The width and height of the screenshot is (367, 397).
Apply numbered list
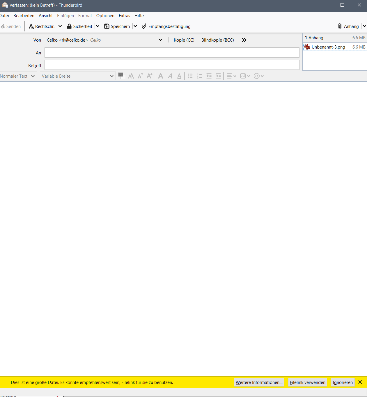tap(200, 76)
